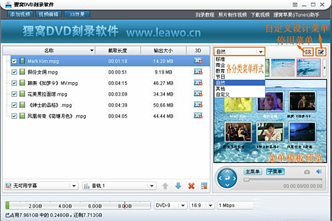The width and height of the screenshot is (332, 221).
Task: Click the 00:04:39 duration cell
Action: pos(118,105)
